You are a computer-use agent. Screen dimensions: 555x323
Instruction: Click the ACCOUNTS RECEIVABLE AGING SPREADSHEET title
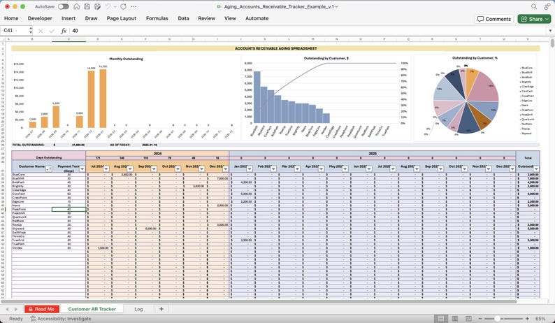[x=275, y=48]
